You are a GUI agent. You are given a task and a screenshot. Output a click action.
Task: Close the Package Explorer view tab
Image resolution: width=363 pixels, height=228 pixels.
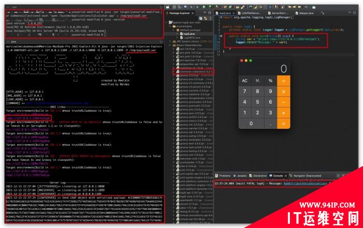tap(192, 13)
